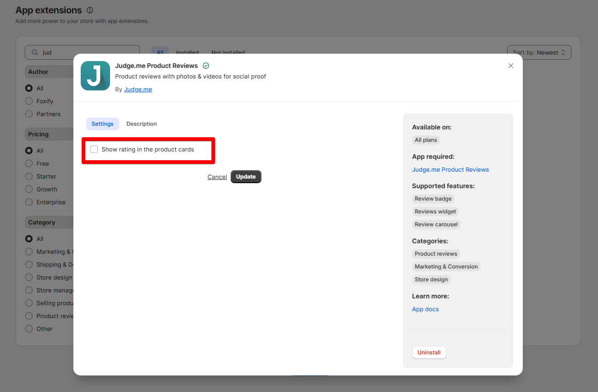Click the Update button
598x392 pixels.
click(246, 177)
